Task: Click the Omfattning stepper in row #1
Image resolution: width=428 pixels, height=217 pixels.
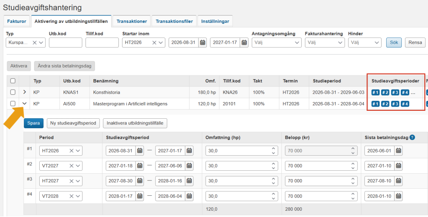Action: point(273,151)
